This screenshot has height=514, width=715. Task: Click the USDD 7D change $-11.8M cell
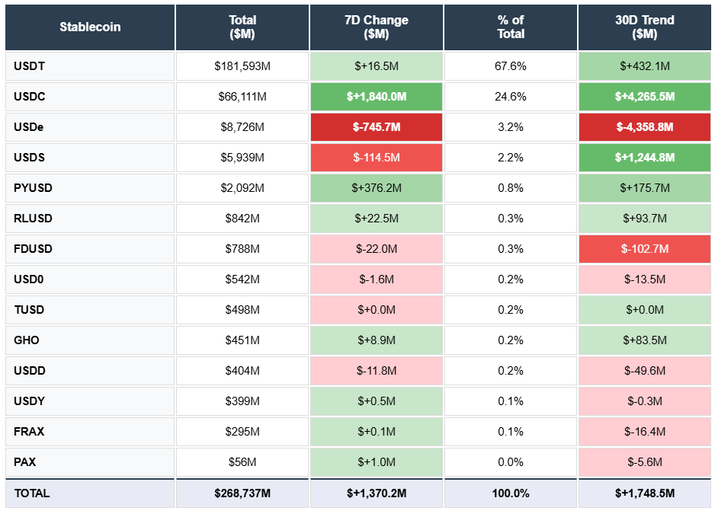pyautogui.click(x=377, y=371)
